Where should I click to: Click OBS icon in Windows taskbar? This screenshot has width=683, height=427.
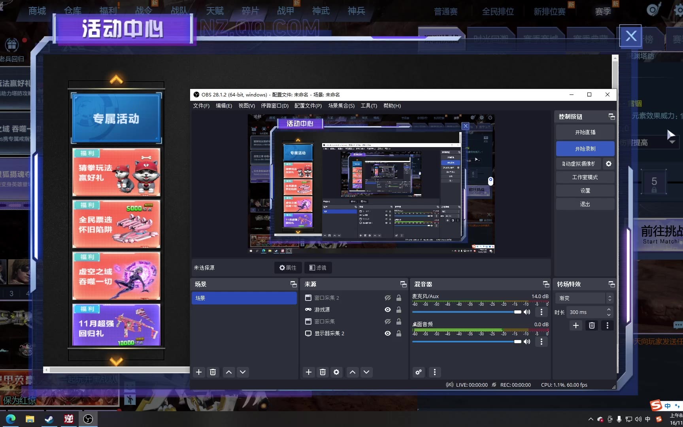pos(88,419)
